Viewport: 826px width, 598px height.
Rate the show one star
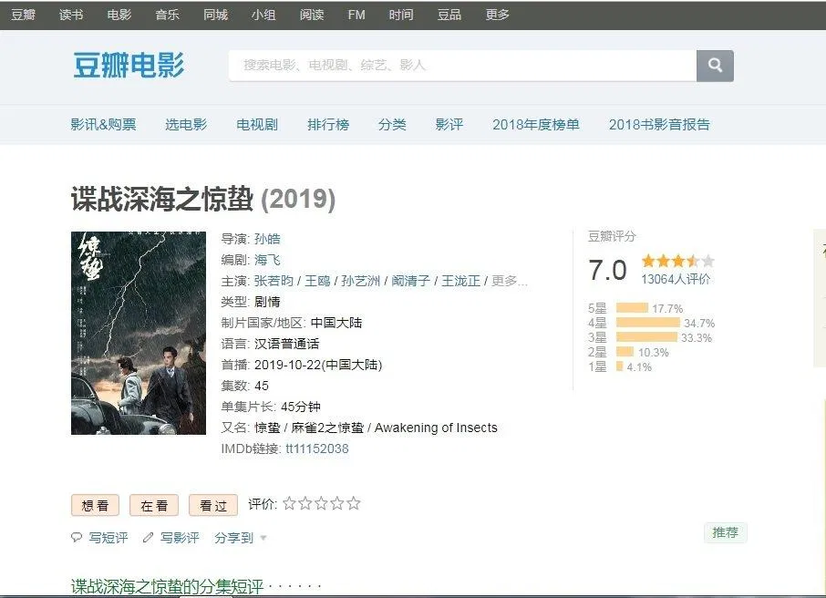289,503
